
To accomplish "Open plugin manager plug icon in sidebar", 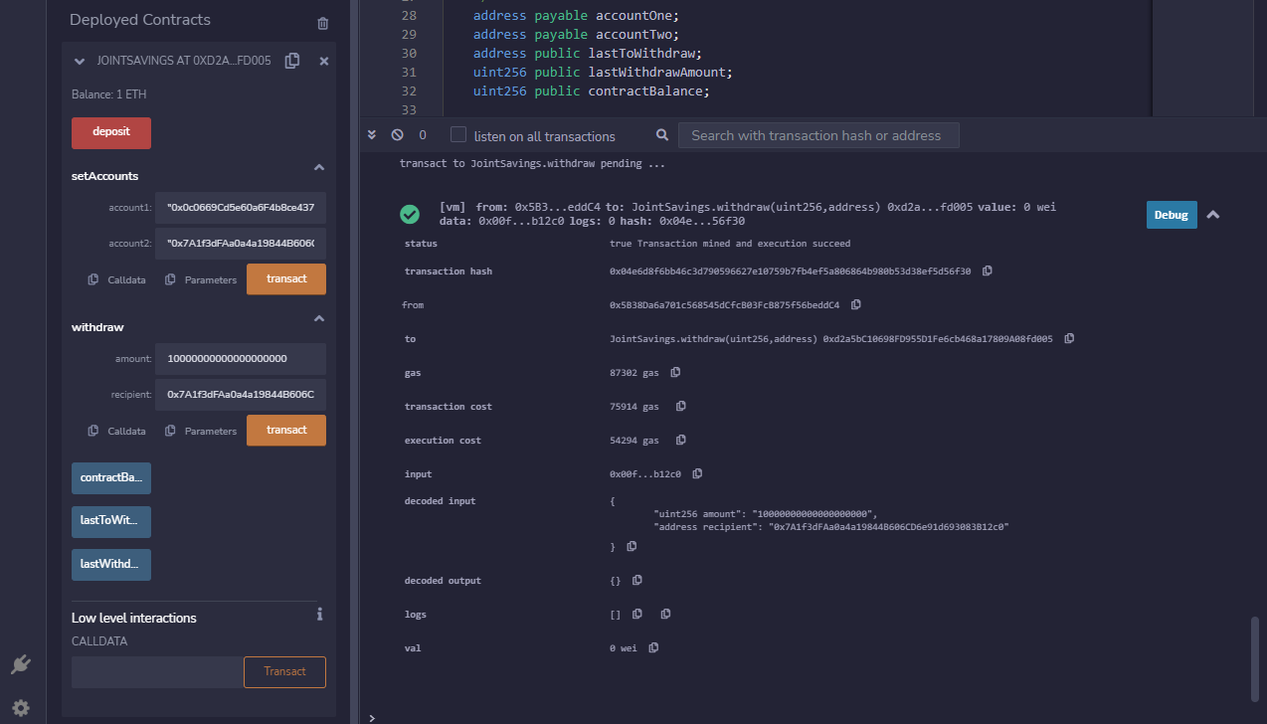I will pyautogui.click(x=20, y=664).
